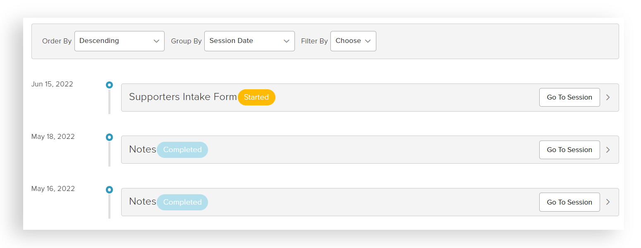Viewport: 641px width, 248px height.
Task: Click the Completed badge on May 18 Notes
Action: (182, 150)
